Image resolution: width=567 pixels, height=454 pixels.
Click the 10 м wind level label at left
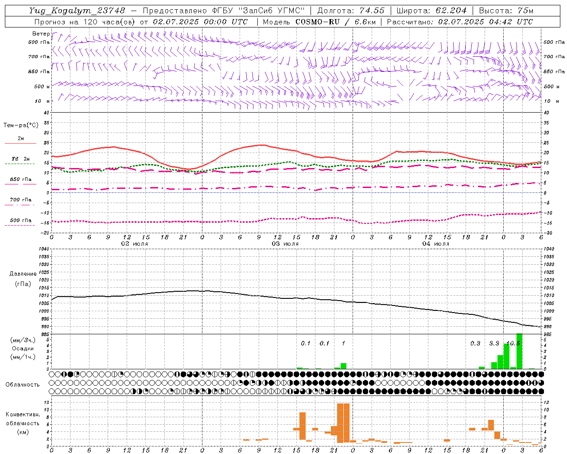(42, 101)
